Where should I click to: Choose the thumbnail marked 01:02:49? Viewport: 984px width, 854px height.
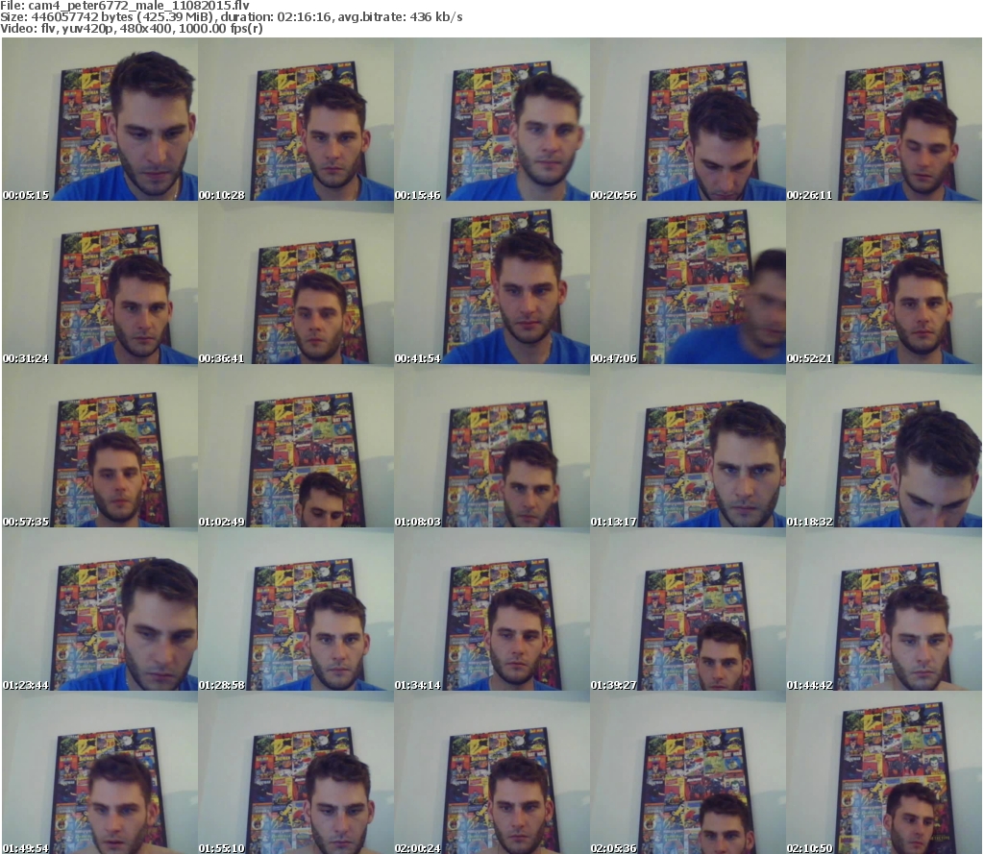coord(296,446)
